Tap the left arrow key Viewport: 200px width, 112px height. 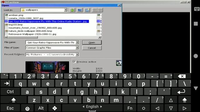point(157,108)
